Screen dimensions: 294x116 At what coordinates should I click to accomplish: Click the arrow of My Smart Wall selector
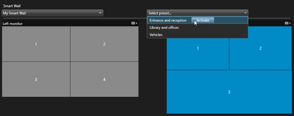point(100,13)
